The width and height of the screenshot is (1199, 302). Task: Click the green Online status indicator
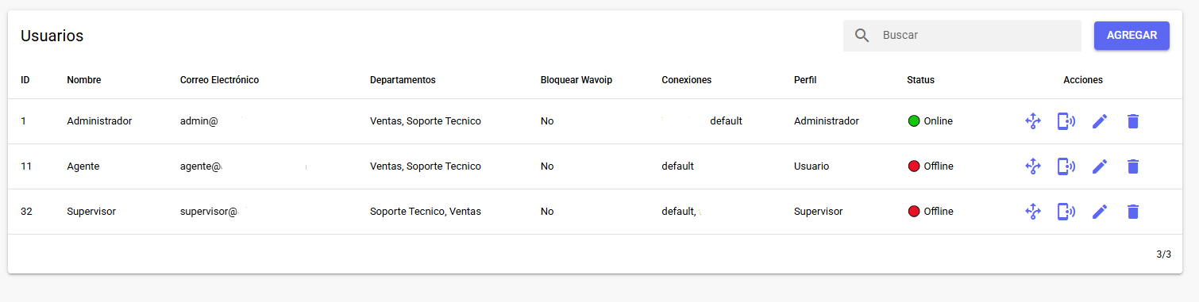tap(914, 121)
